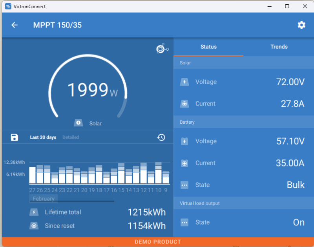Image resolution: width=314 pixels, height=247 pixels.
Task: Select the 1215kWh lifetime total value
Action: 147,212
